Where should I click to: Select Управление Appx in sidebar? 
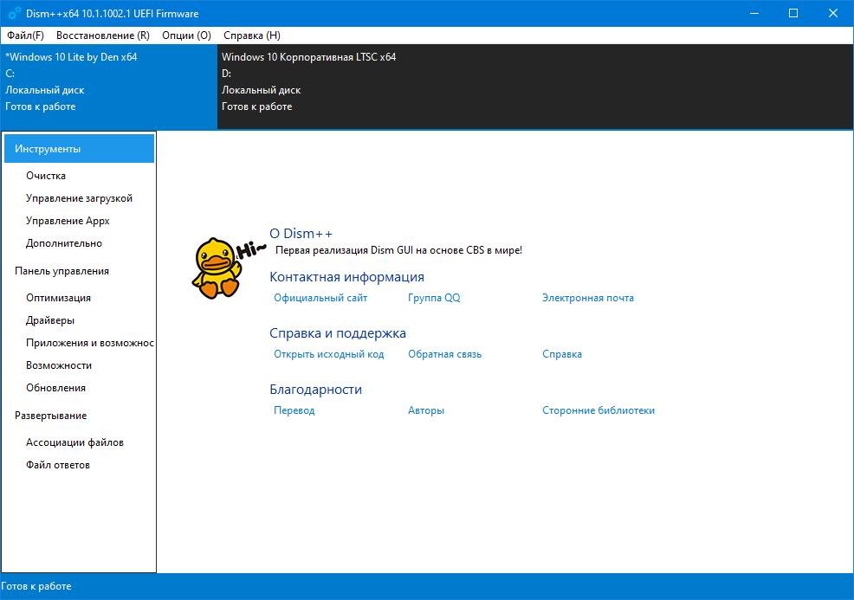[68, 221]
